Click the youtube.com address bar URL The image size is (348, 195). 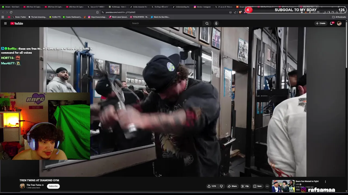pyautogui.click(x=120, y=12)
